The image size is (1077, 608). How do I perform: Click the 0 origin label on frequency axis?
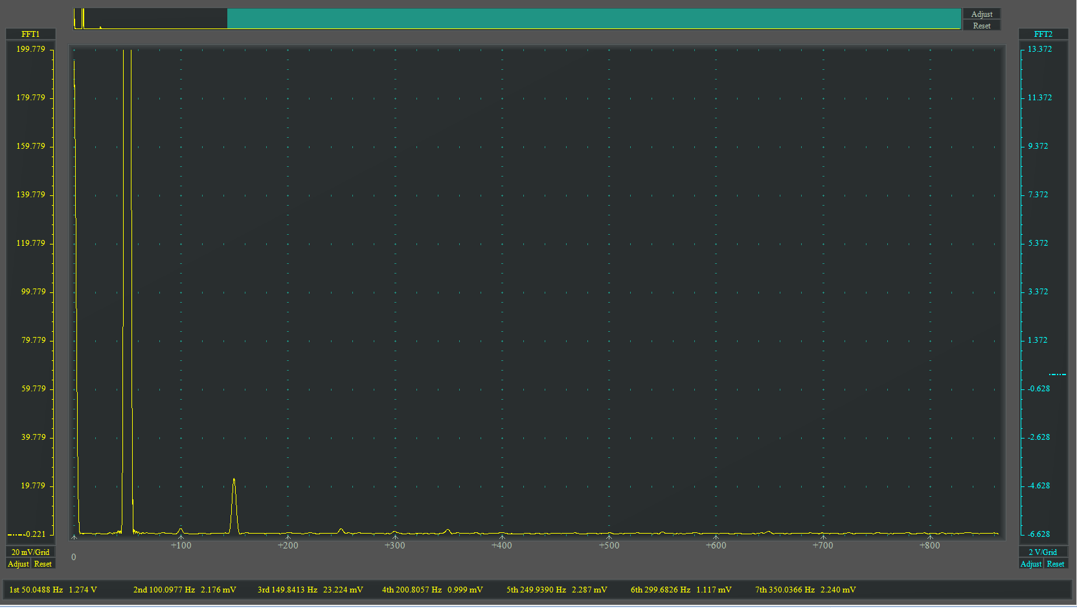[74, 557]
